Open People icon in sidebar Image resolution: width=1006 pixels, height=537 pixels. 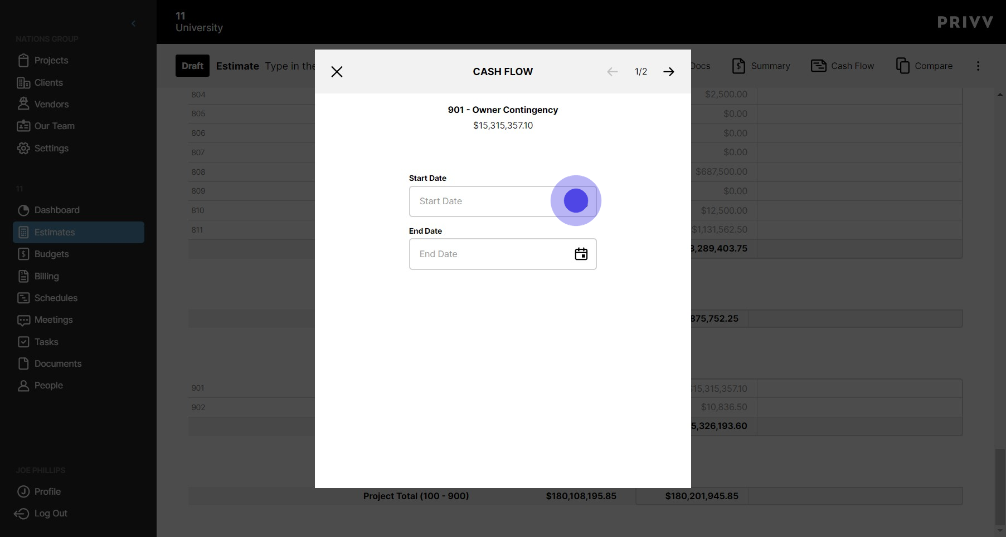click(x=23, y=385)
